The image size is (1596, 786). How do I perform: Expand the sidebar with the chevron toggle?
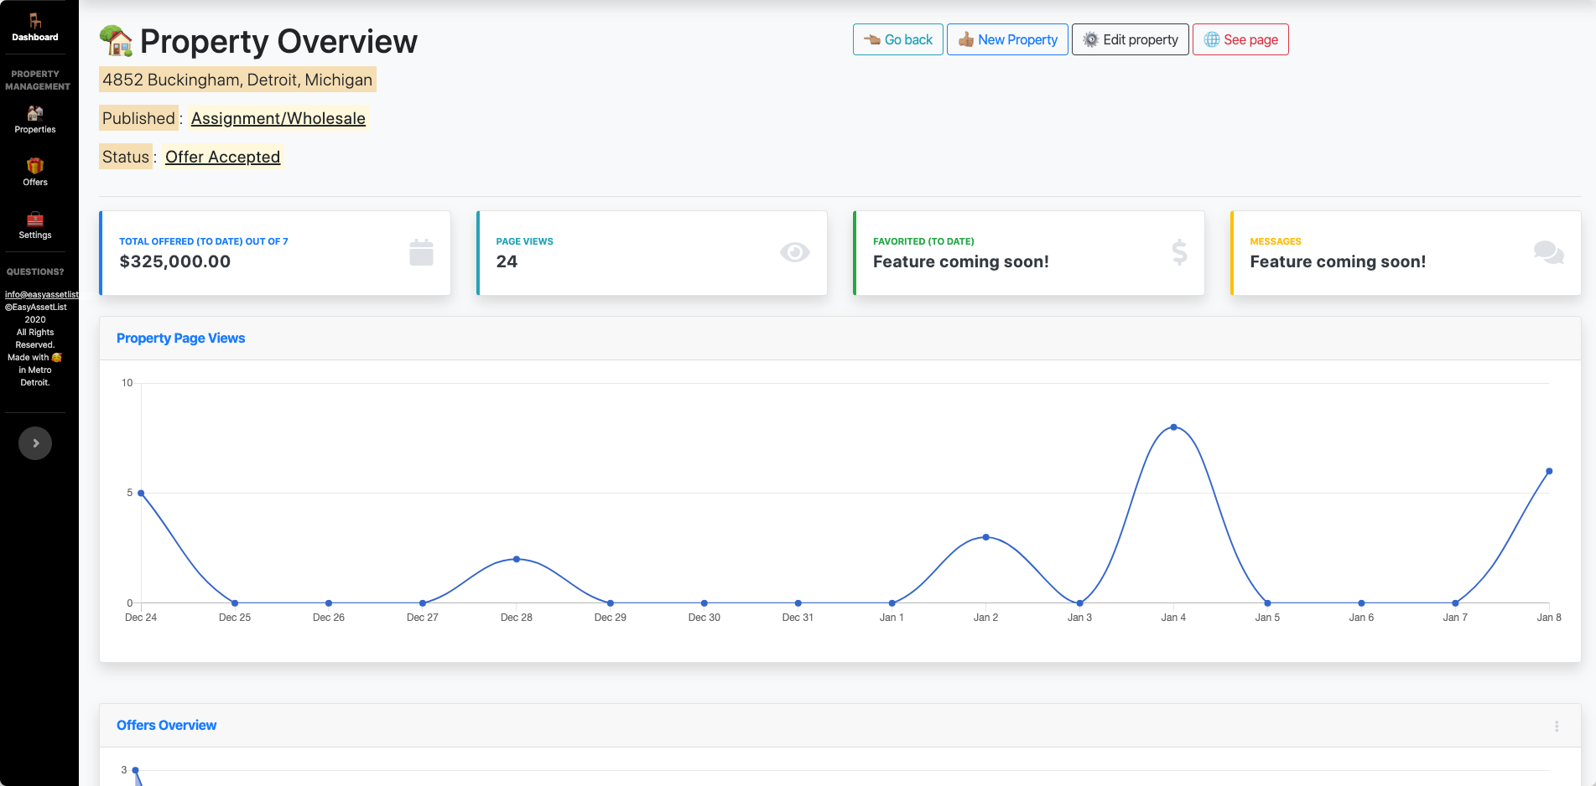tap(35, 443)
